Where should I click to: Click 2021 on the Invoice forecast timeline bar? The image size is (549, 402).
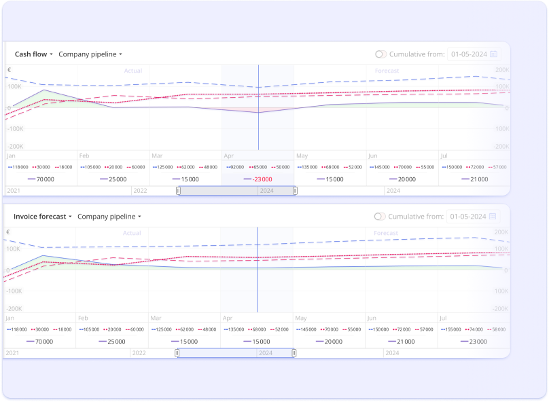tap(12, 353)
